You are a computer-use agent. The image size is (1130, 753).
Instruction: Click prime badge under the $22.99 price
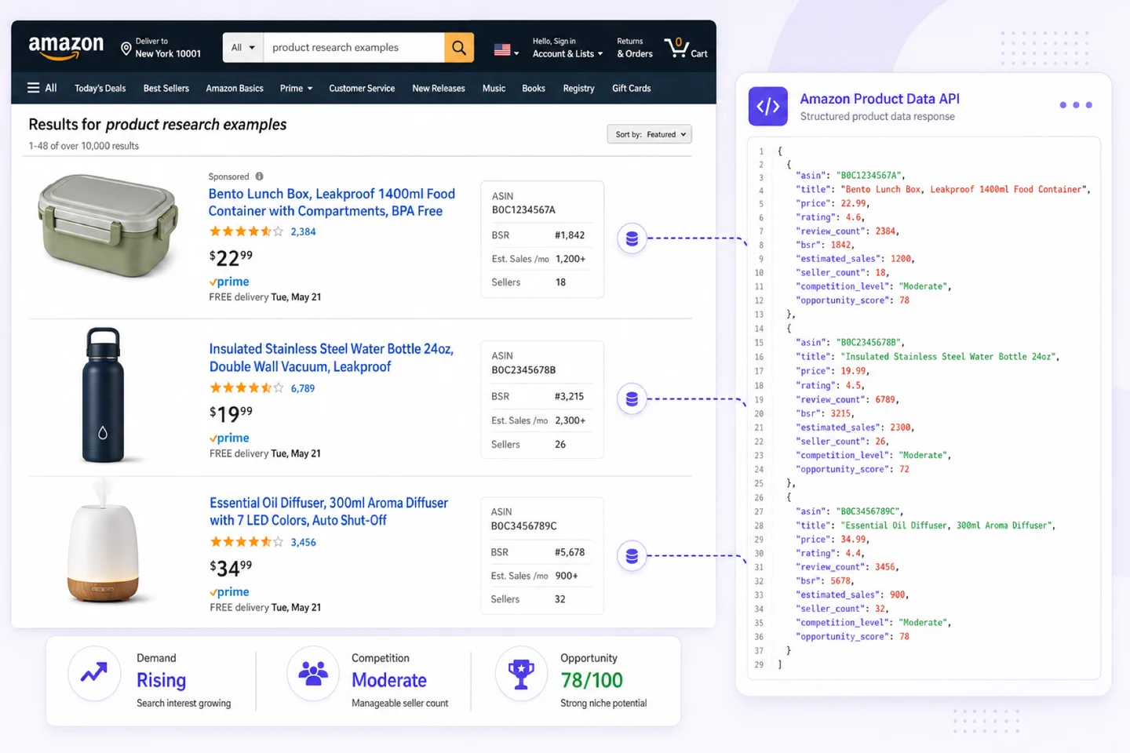pyautogui.click(x=229, y=282)
